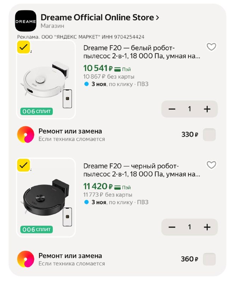The height and width of the screenshot is (283, 235).
Task: Click repair service icon for 330 ₽ offer
Action: [25, 134]
